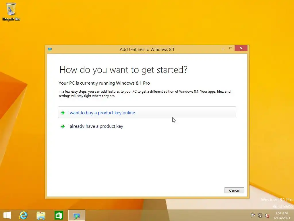Viewport: 294px width, 221px height.
Task: Click the green arrow beside already have key
Action: (63, 126)
